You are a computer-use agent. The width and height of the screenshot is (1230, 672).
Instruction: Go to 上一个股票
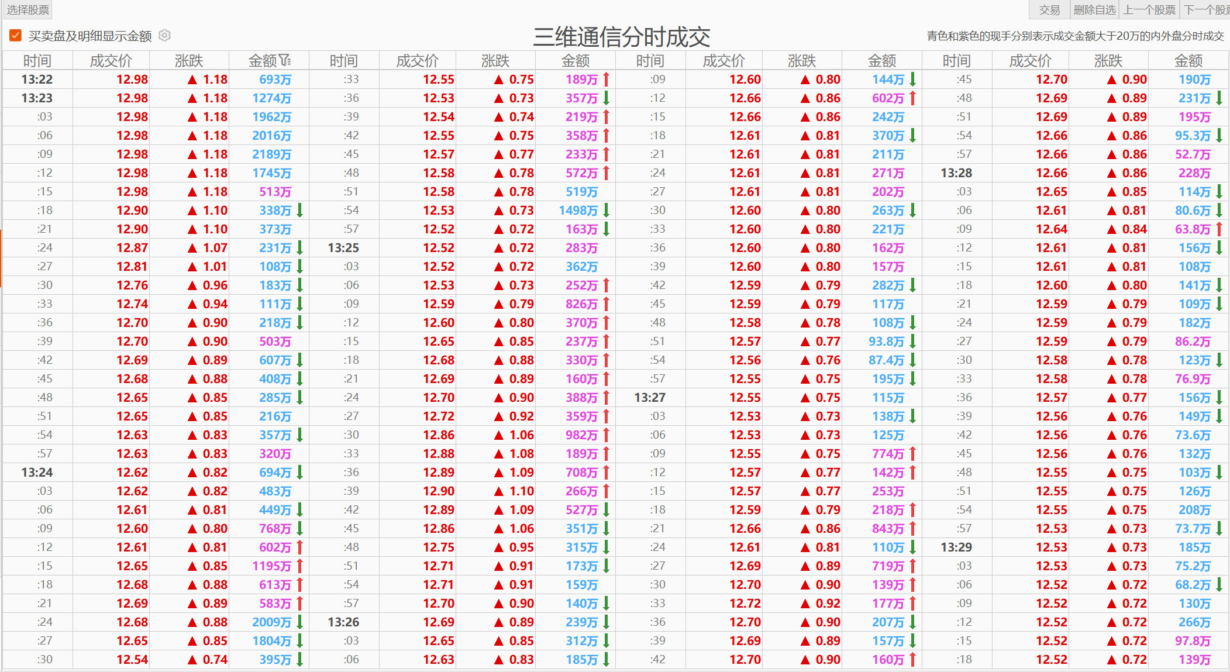[1149, 9]
